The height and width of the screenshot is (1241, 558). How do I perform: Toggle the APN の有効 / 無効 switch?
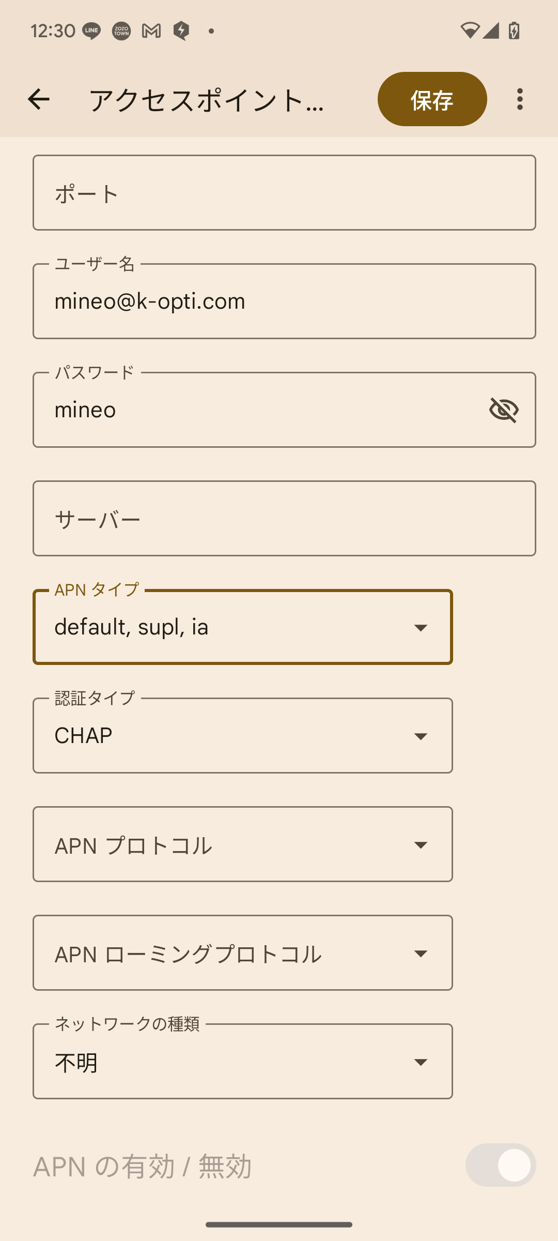coord(500,1165)
